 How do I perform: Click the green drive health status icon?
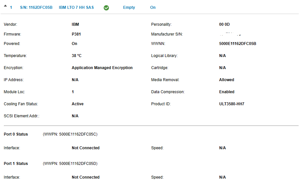pyautogui.click(x=106, y=7)
